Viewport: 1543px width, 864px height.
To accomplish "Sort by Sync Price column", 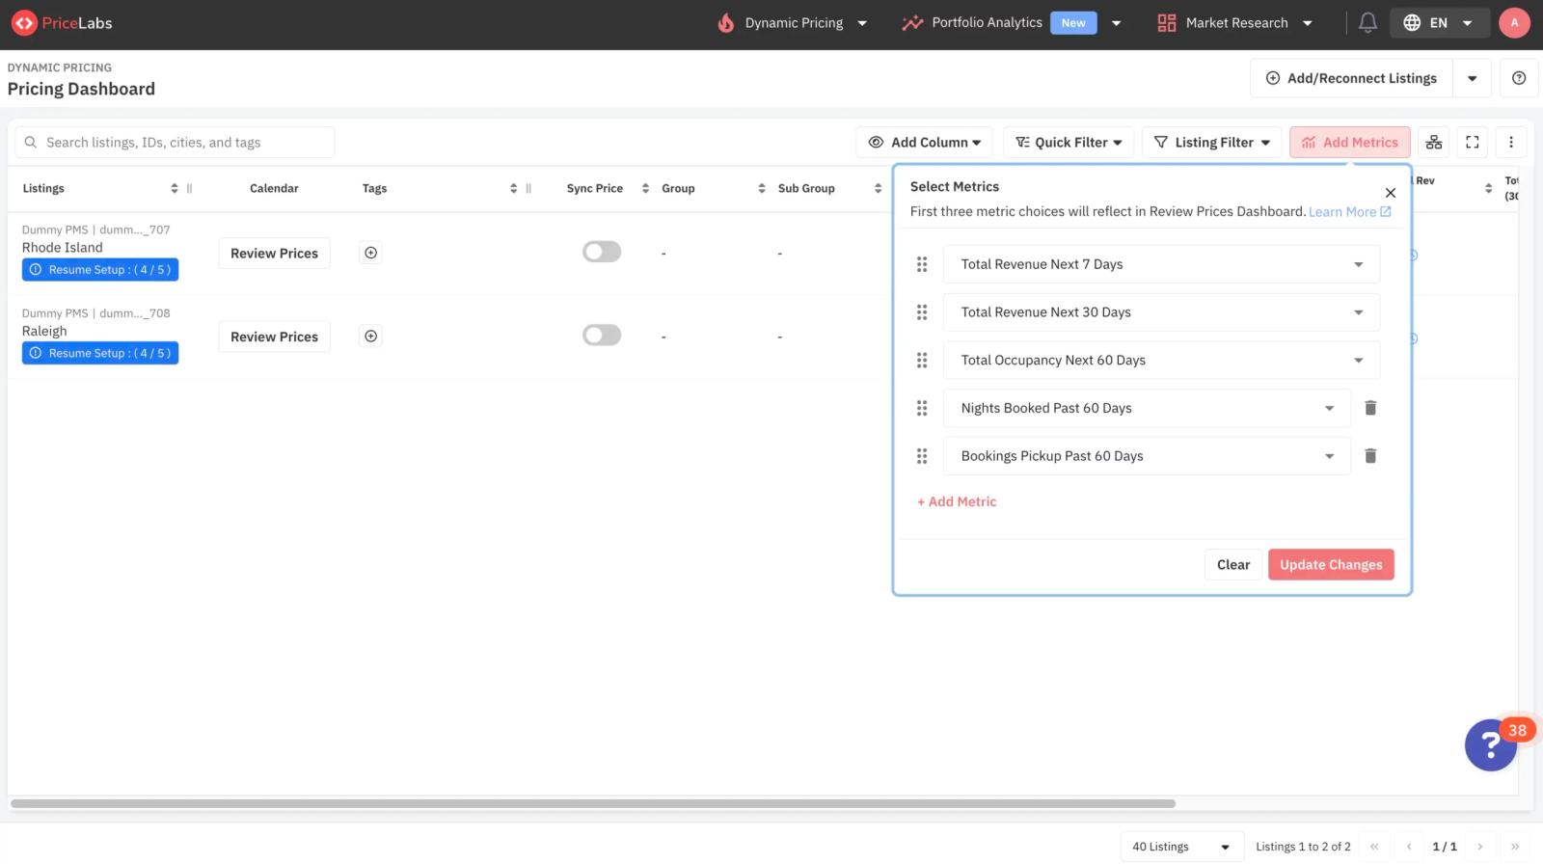I will point(645,189).
